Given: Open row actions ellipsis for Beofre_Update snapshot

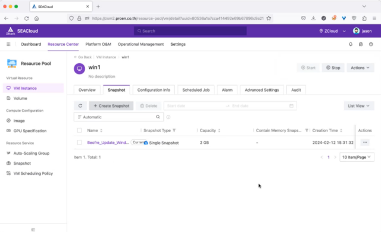Looking at the screenshot, I should pos(365,142).
